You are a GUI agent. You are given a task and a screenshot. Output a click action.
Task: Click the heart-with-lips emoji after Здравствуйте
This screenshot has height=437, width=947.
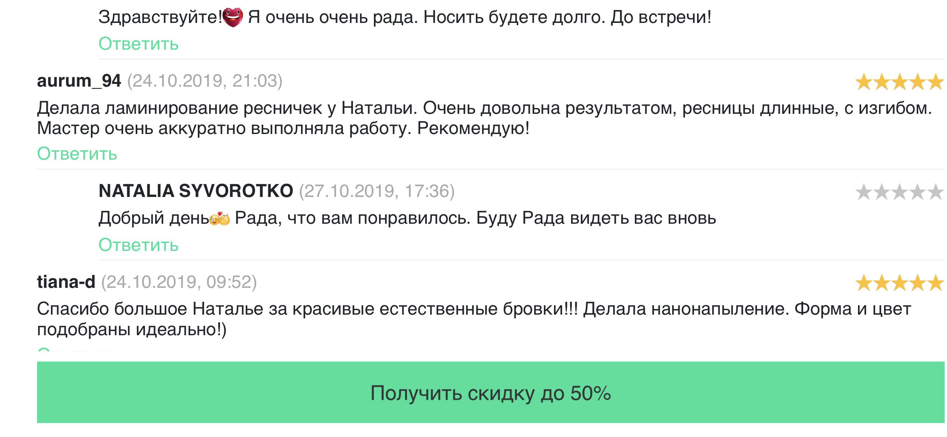233,17
